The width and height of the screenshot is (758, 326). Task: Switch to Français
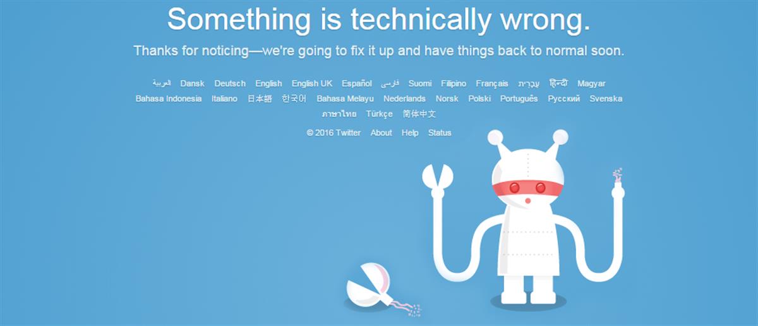492,83
